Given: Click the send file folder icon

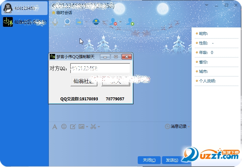Looking at the screenshot, I should [79, 22].
